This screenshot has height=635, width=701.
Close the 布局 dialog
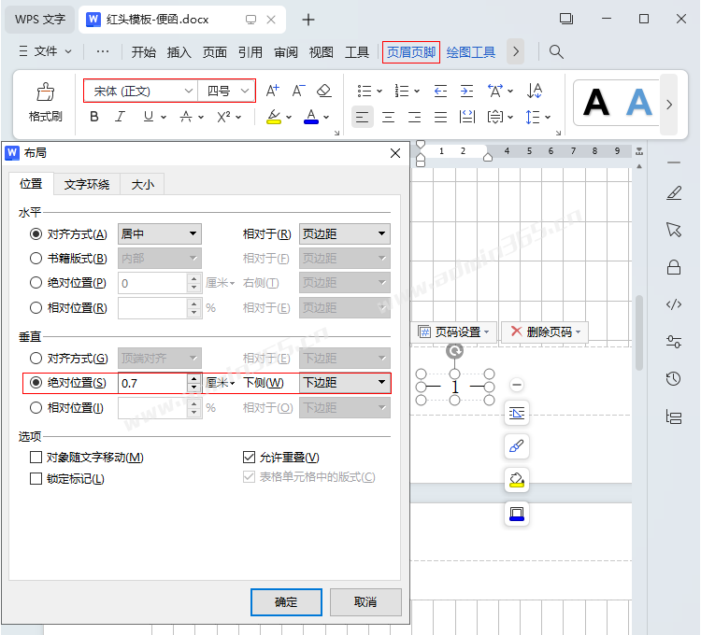[395, 154]
